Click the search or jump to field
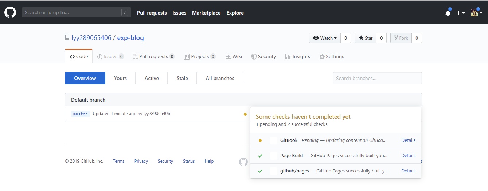This screenshot has width=488, height=191. (76, 12)
